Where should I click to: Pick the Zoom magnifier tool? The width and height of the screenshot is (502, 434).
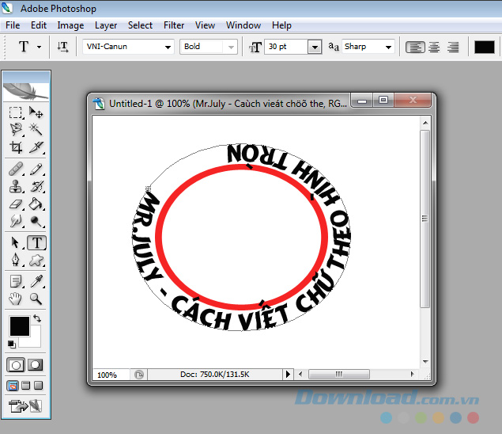36,299
